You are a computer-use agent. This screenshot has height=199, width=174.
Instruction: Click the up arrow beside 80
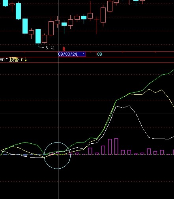[x=7, y=60]
